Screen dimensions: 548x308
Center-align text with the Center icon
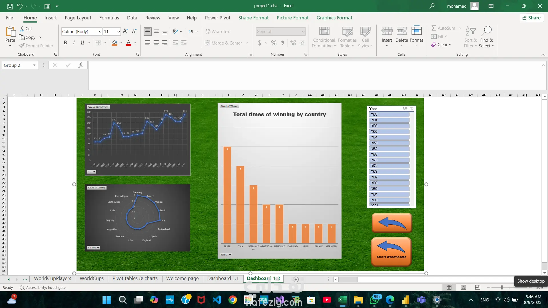[156, 43]
